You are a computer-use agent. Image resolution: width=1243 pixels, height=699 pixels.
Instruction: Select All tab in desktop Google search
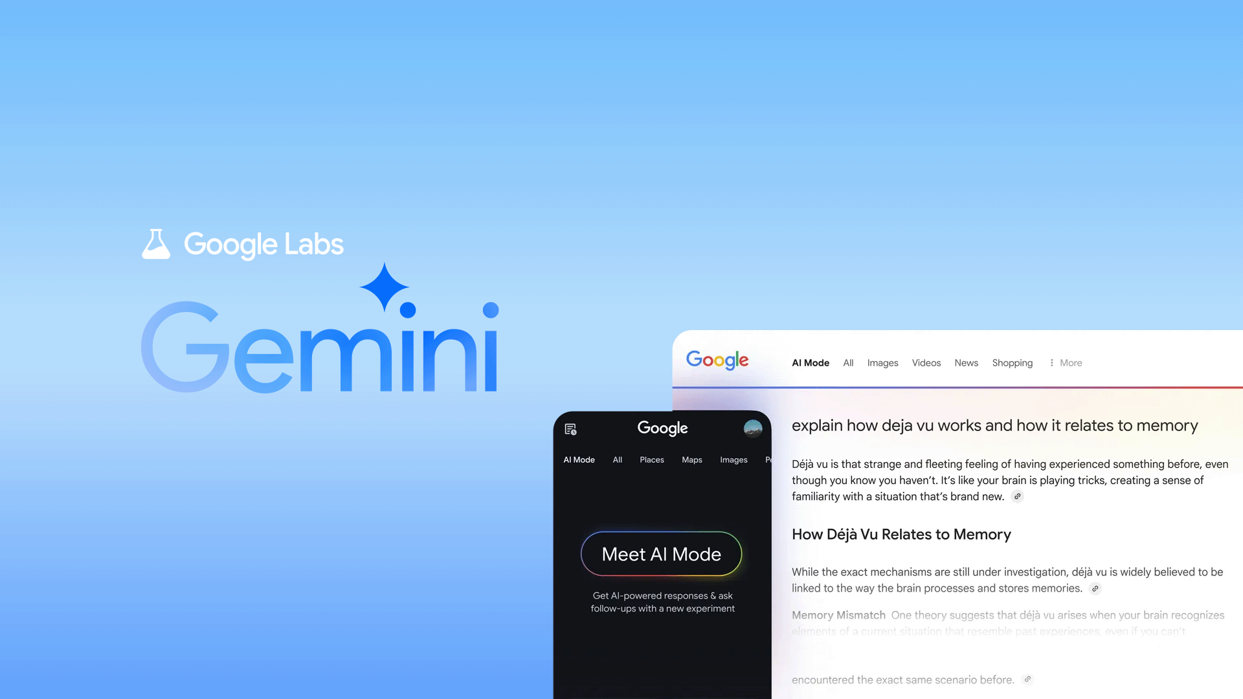click(x=849, y=362)
